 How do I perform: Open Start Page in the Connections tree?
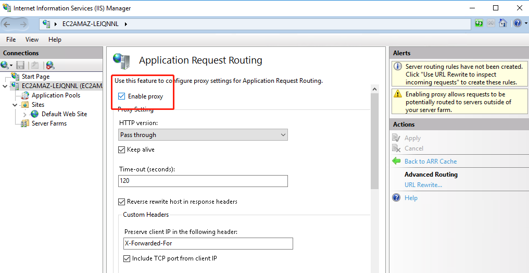click(x=35, y=77)
